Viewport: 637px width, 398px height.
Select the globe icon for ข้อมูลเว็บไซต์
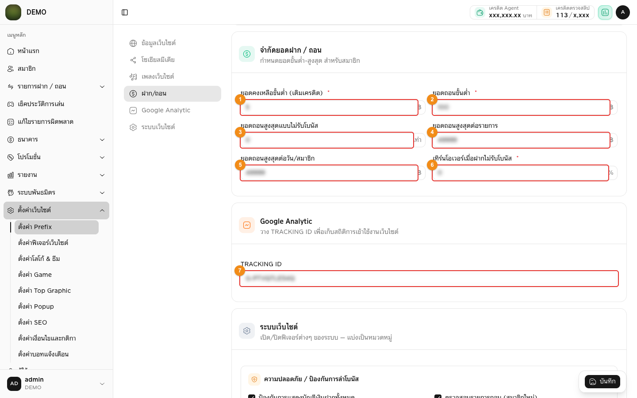click(133, 43)
